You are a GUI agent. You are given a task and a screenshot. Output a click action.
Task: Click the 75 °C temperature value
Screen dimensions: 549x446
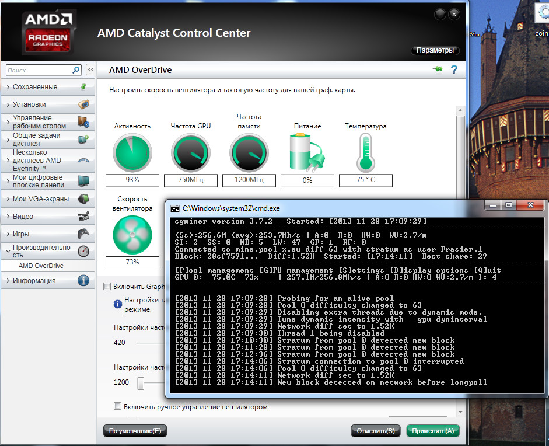(x=366, y=180)
